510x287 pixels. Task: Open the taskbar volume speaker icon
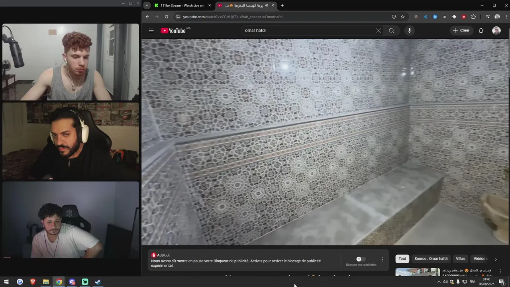tap(445, 282)
